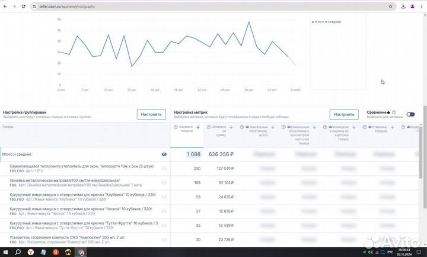Toggle visibility of Самоклеющаяся теплолента row on chart
This screenshot has height=257, width=427.
click(164, 168)
